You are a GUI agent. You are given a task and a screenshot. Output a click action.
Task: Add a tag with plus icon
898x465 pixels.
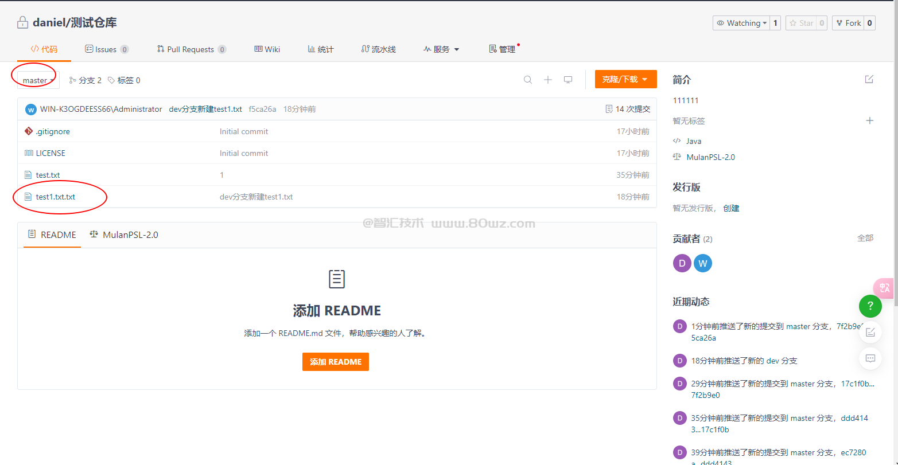pyautogui.click(x=869, y=120)
